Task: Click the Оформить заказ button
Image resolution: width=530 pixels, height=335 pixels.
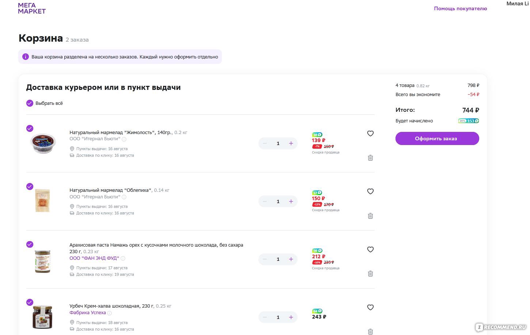Action: tap(437, 138)
